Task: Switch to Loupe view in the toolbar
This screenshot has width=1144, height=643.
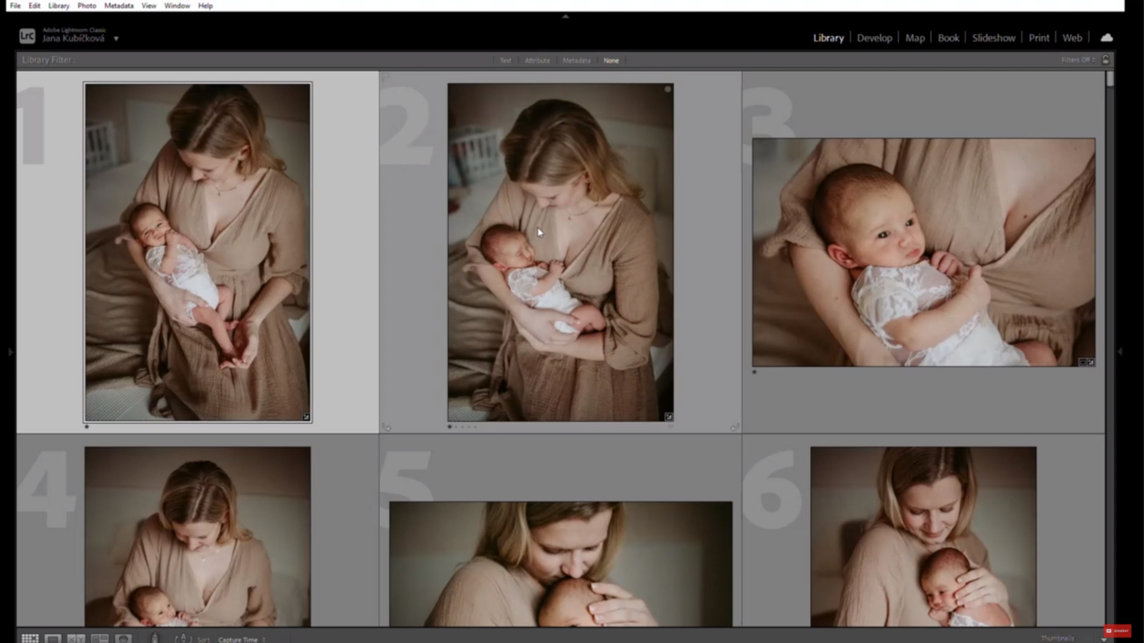Action: click(52, 638)
